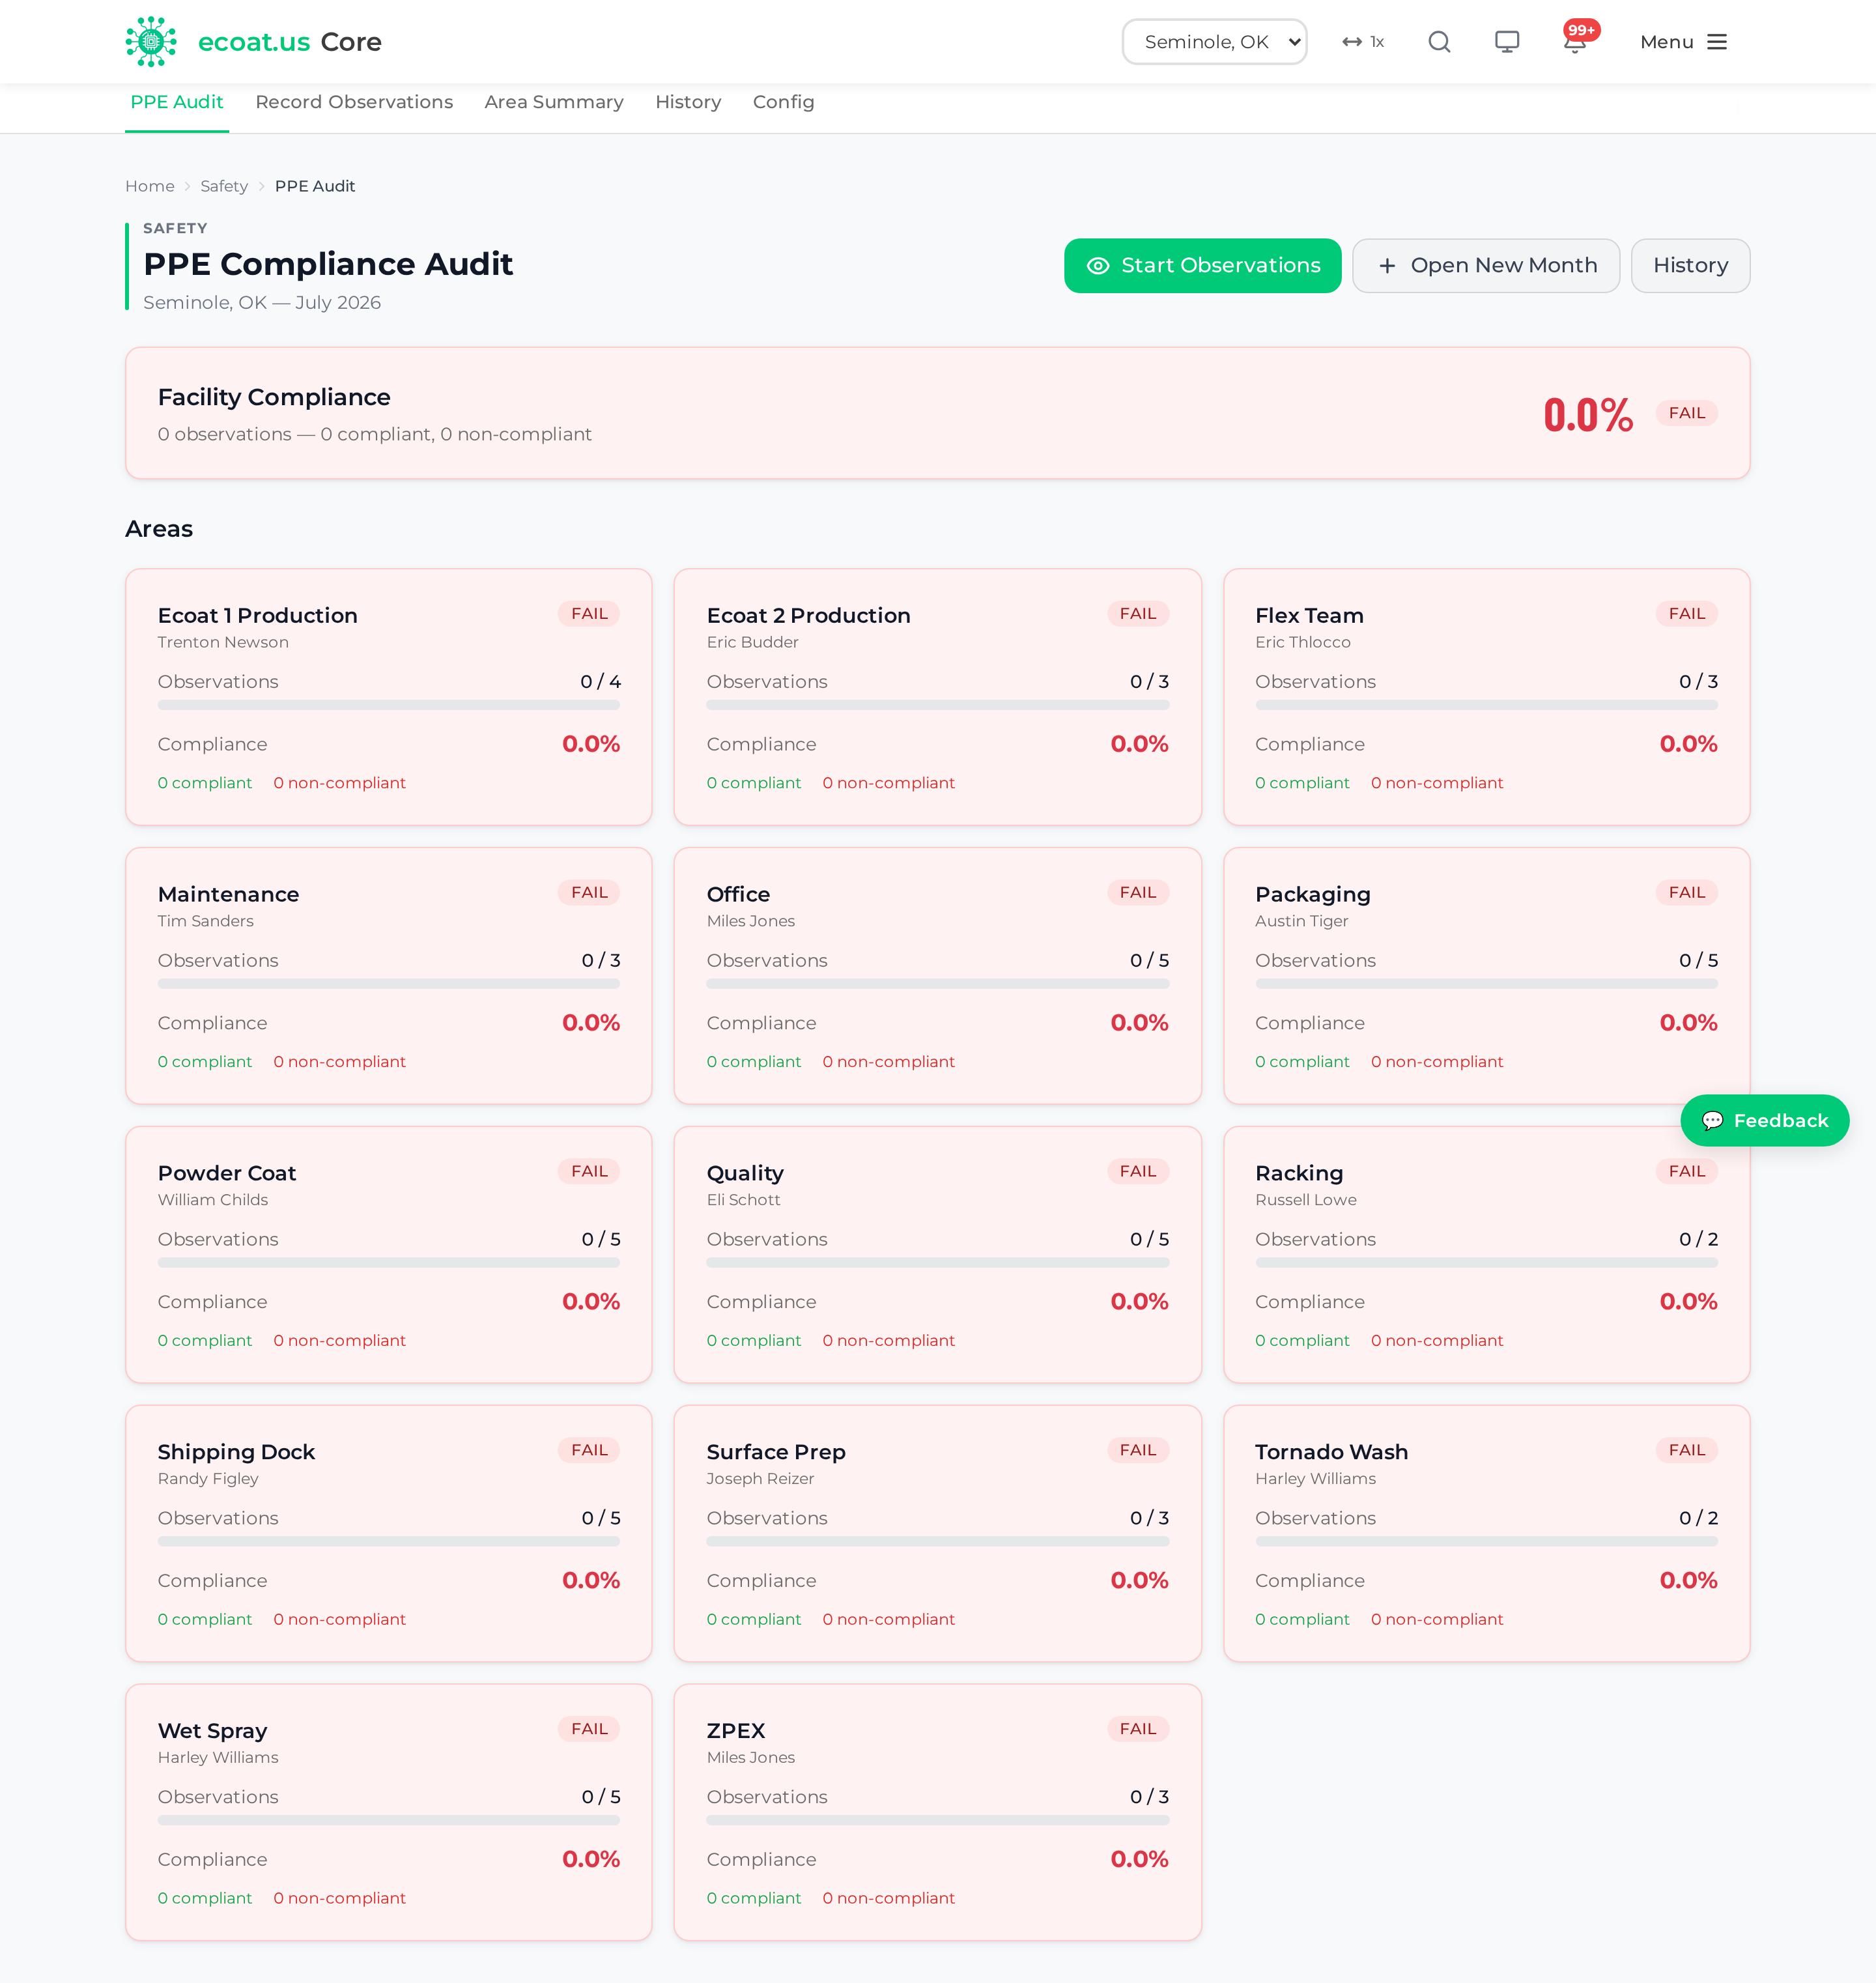Select the Quality area title
This screenshot has width=1876, height=1983.
coord(745,1173)
